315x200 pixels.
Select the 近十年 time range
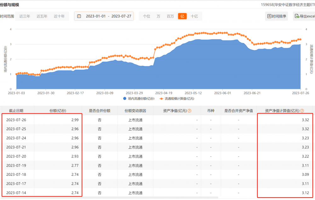[59, 16]
